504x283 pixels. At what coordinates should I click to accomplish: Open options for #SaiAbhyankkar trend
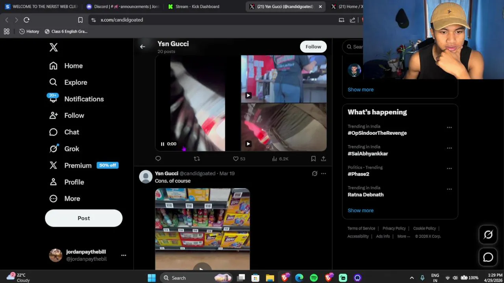pos(449,148)
